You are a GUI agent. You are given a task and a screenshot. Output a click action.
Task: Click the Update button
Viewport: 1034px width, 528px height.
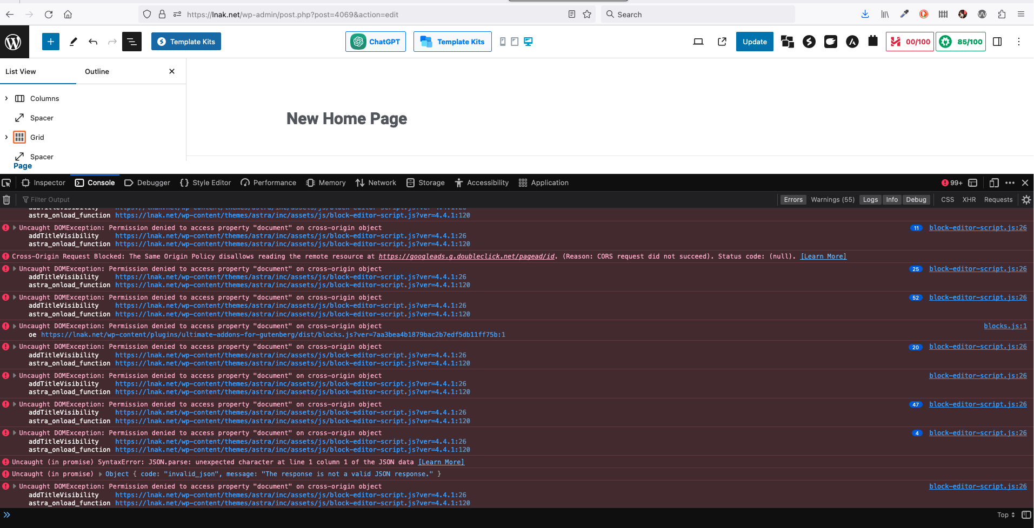[755, 42]
